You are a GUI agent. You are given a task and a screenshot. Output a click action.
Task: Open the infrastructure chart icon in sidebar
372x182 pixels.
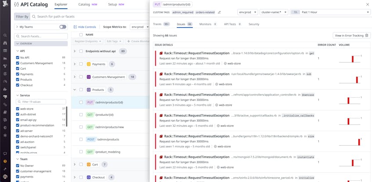click(5, 58)
